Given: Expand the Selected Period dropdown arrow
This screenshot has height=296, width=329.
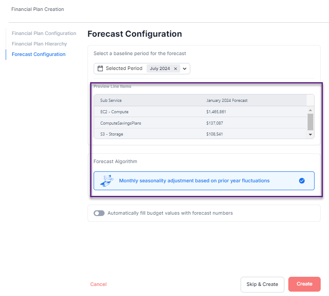Looking at the screenshot, I should [x=185, y=69].
